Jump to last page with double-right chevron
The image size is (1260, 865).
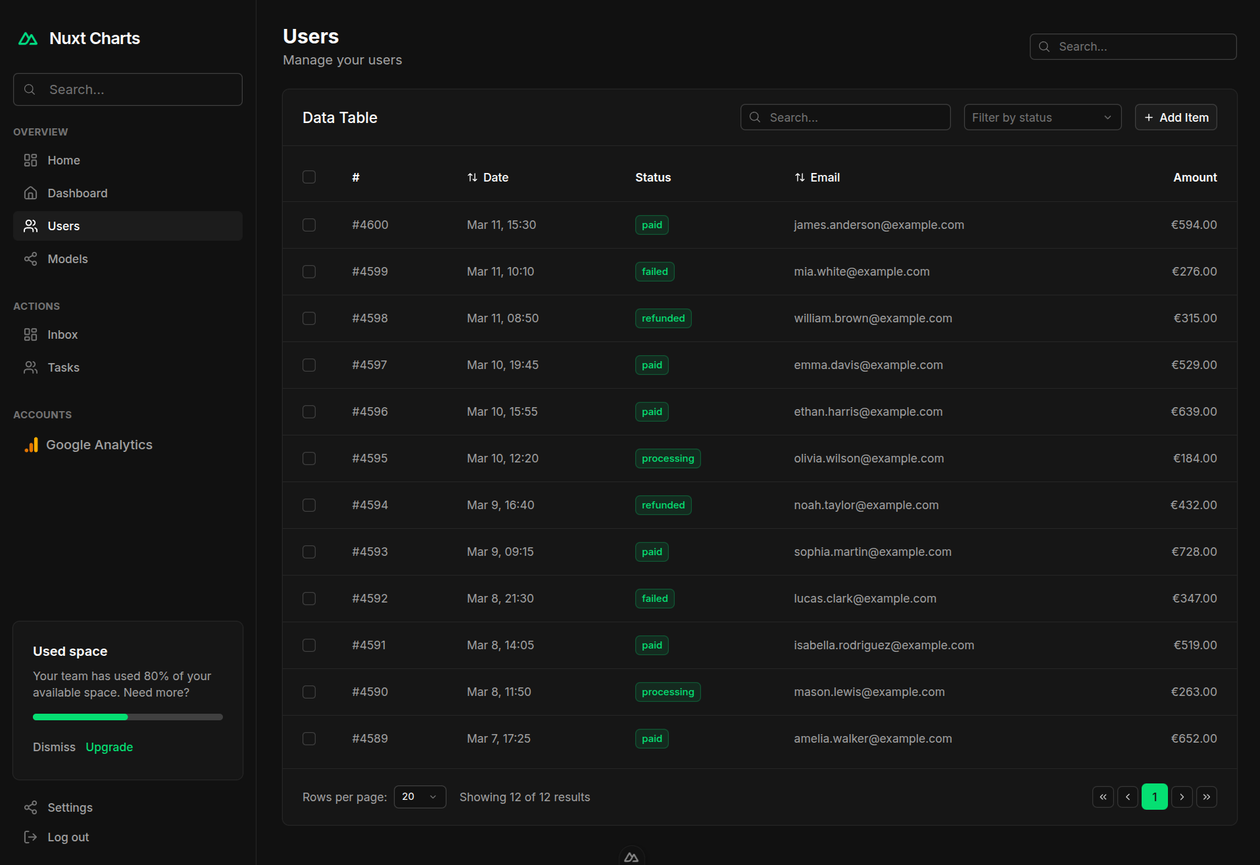(1207, 797)
